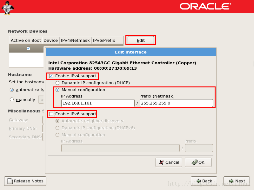The image size is (254, 190).
Task: Click the Secondary DNS label
Action: point(25,137)
